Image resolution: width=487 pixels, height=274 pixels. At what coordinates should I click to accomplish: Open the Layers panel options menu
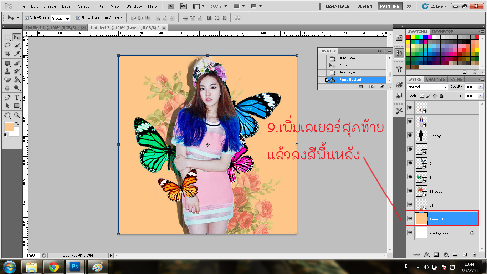point(481,79)
